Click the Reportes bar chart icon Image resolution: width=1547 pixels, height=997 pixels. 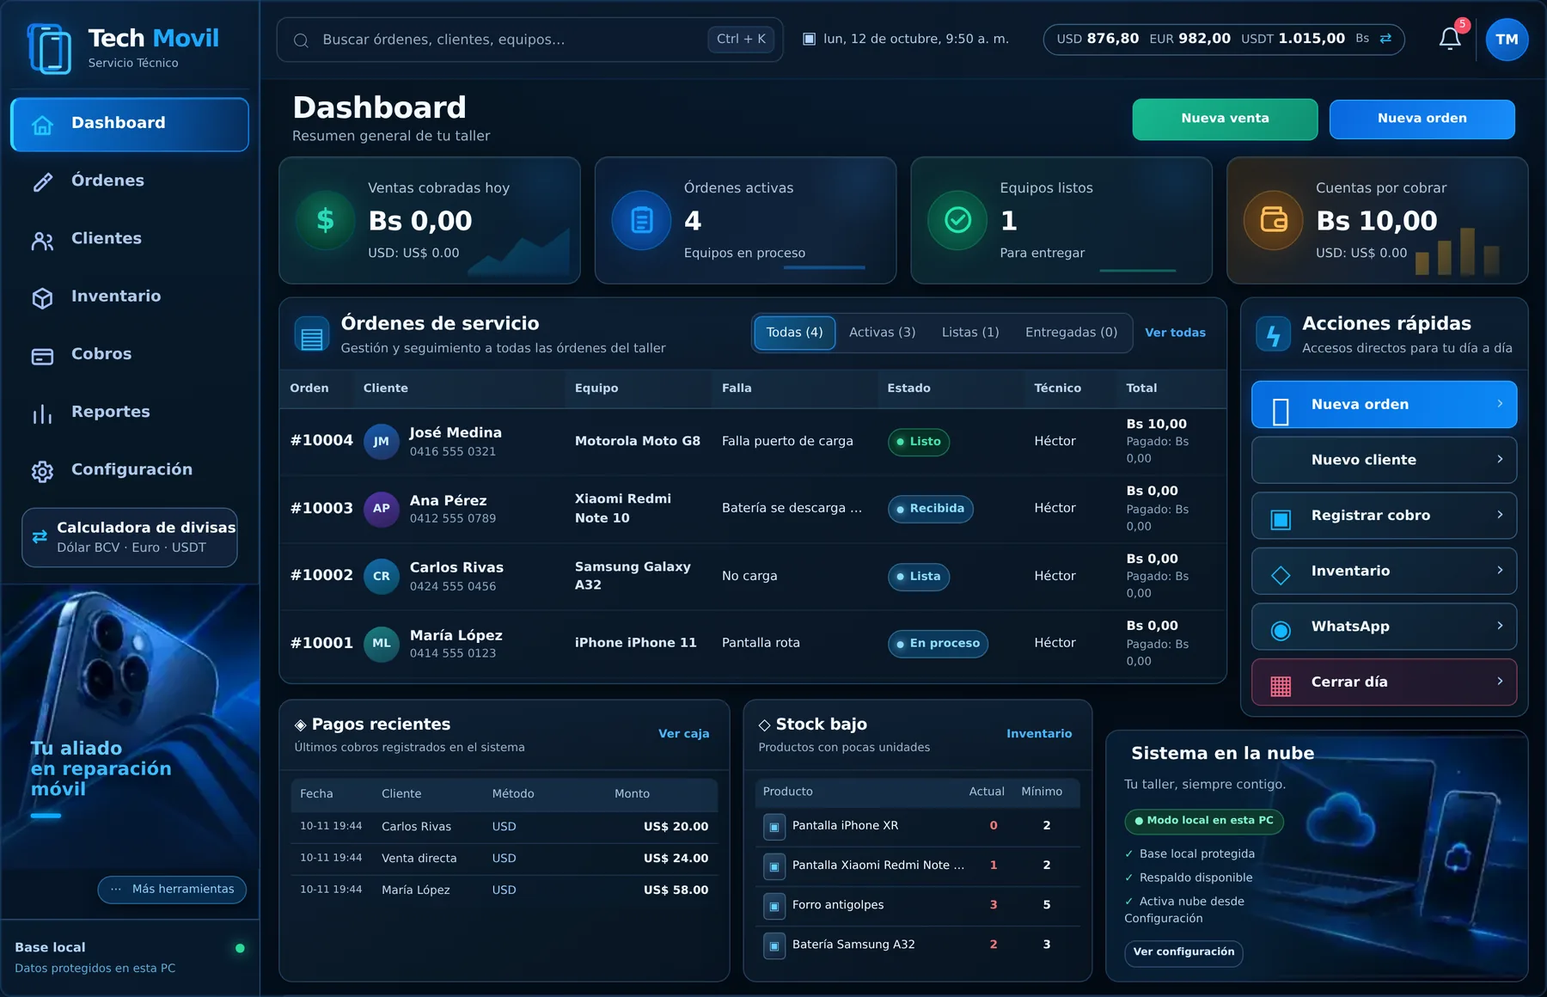point(42,414)
